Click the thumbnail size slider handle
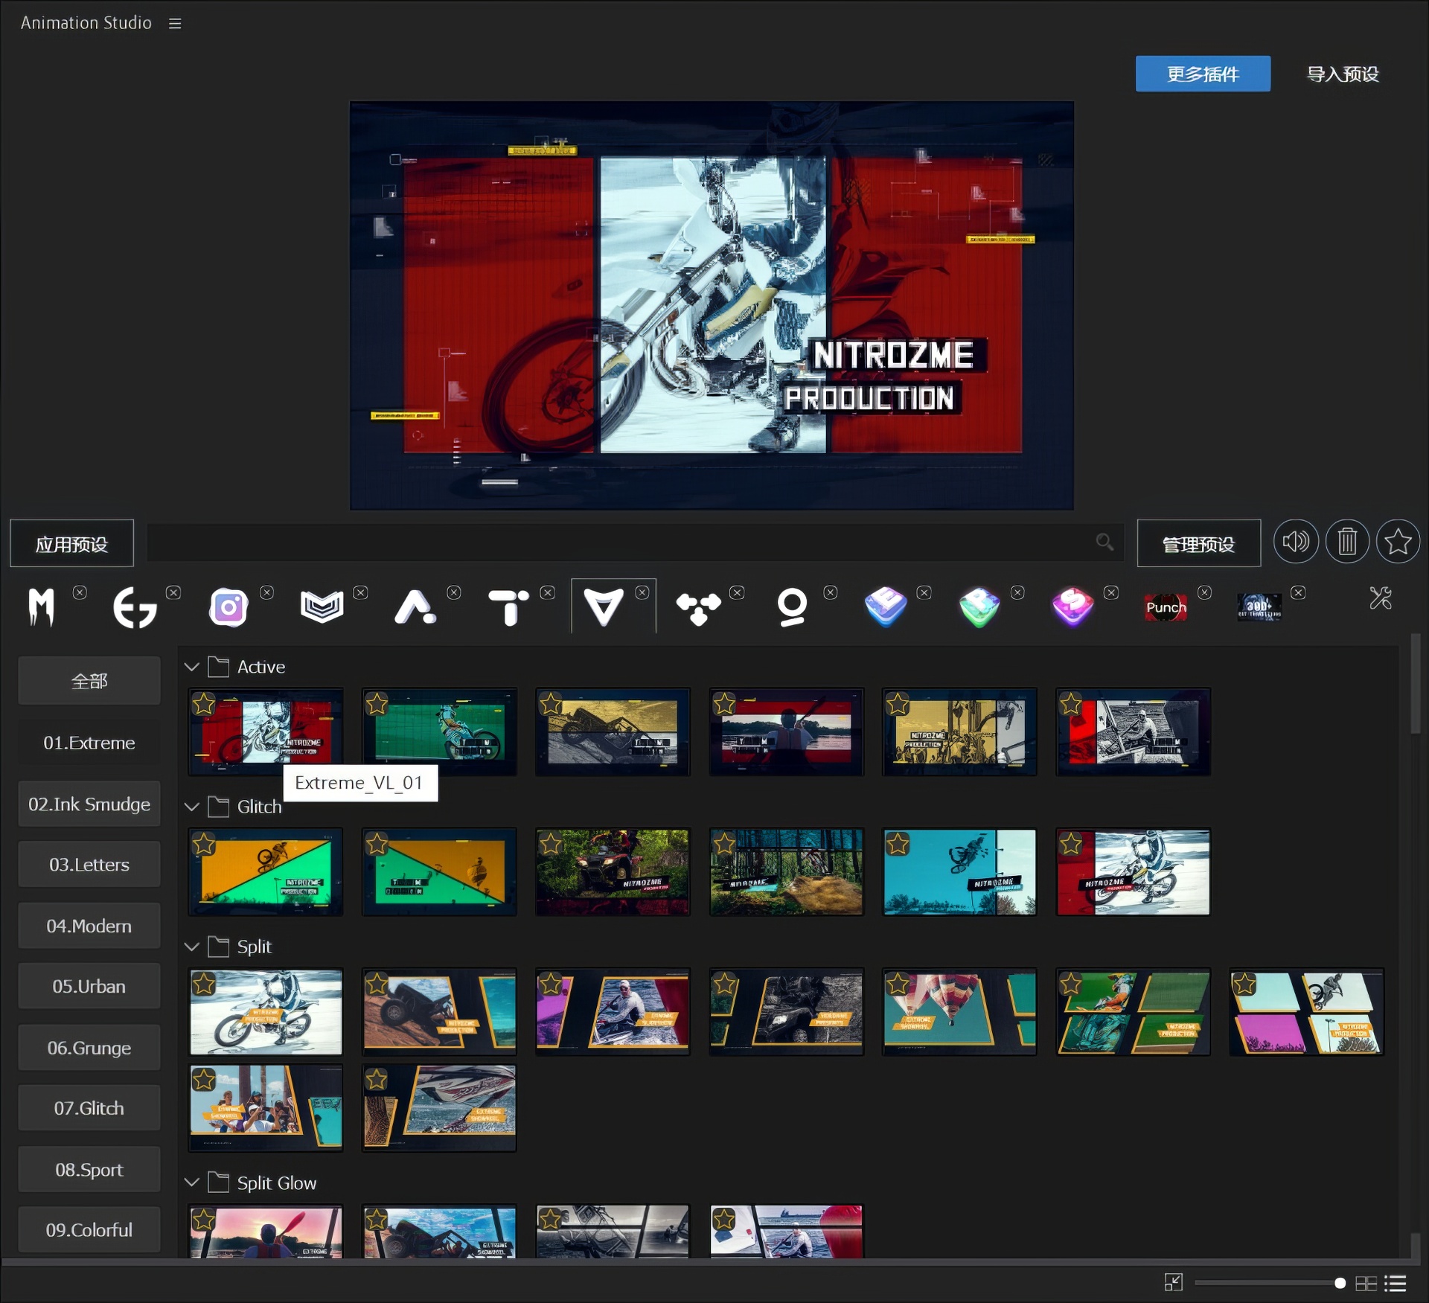Screen dimensions: 1429x1303 click(1340, 1283)
